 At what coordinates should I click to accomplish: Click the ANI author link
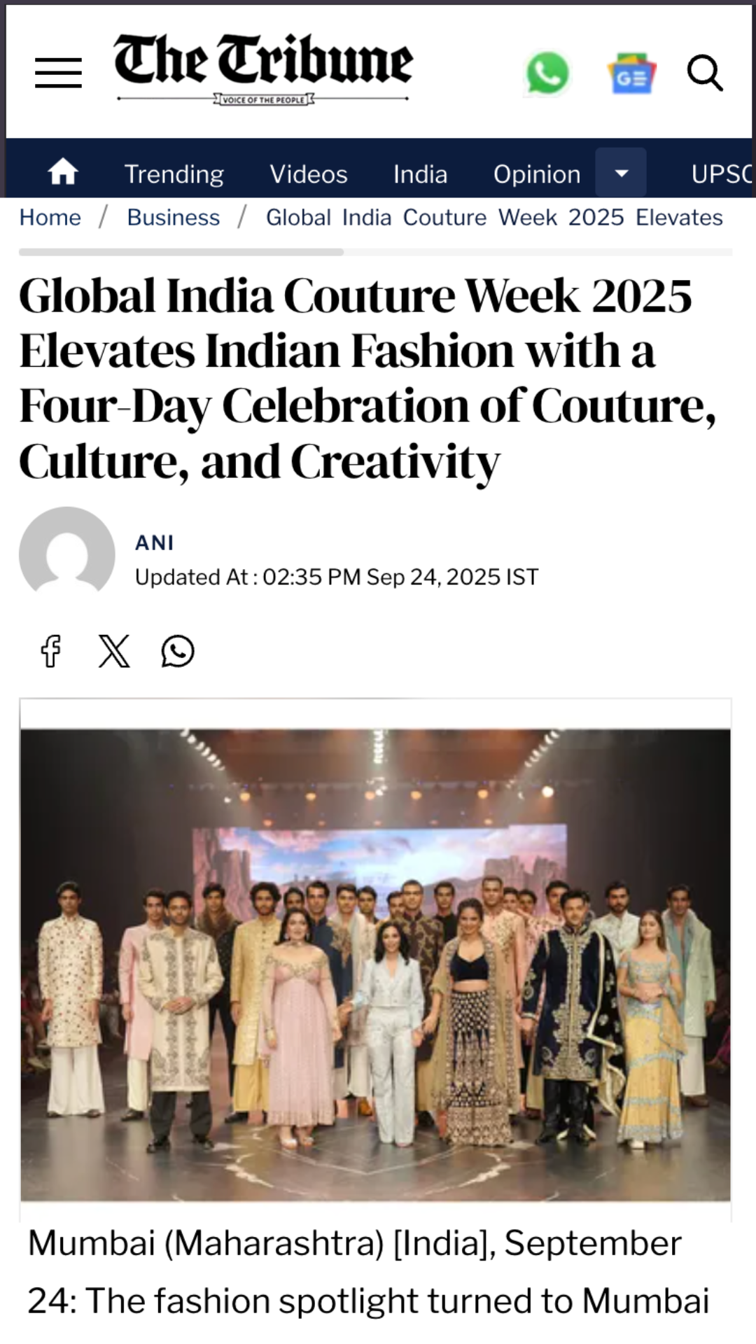point(155,542)
